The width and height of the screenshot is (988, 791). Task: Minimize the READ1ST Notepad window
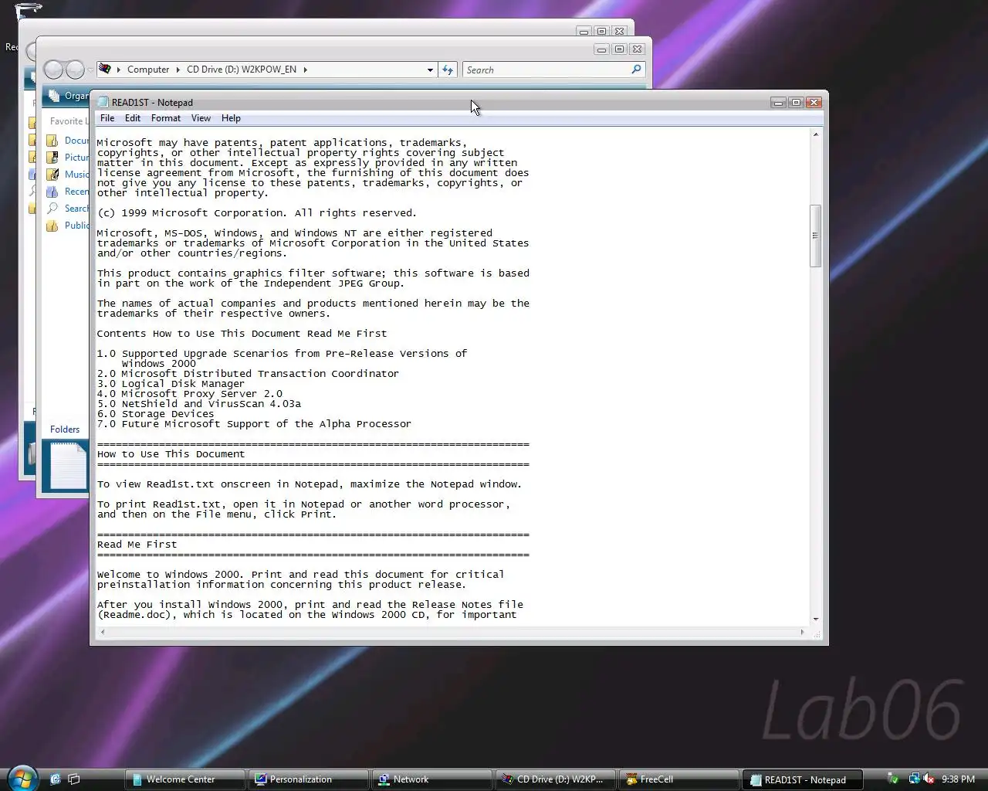tap(778, 102)
